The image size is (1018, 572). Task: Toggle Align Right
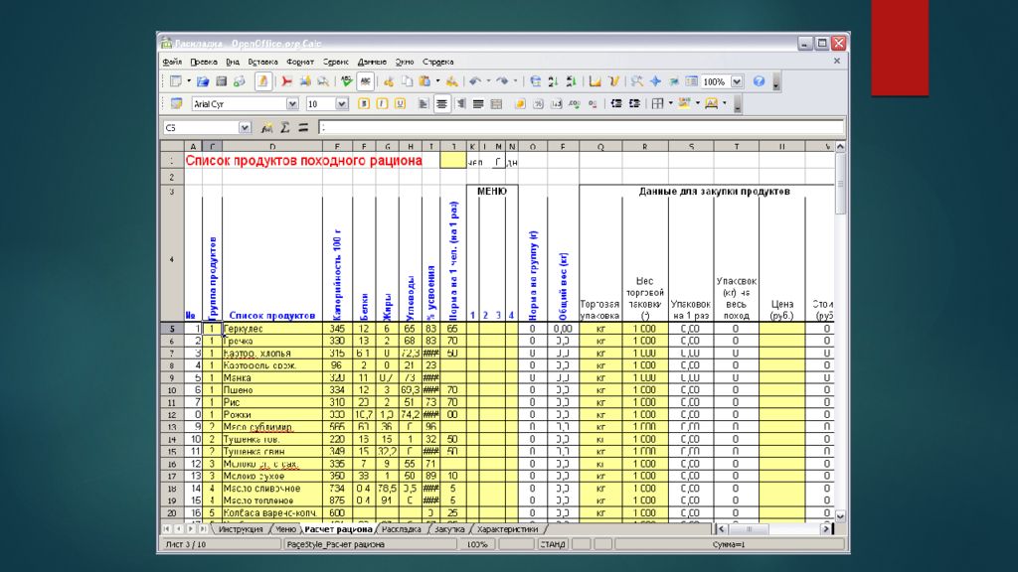460,103
